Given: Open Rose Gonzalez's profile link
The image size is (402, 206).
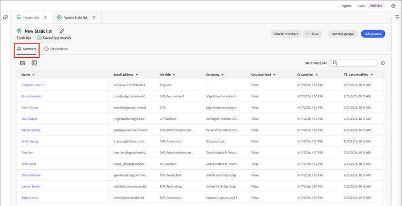Looking at the screenshot, I should tap(32, 96).
